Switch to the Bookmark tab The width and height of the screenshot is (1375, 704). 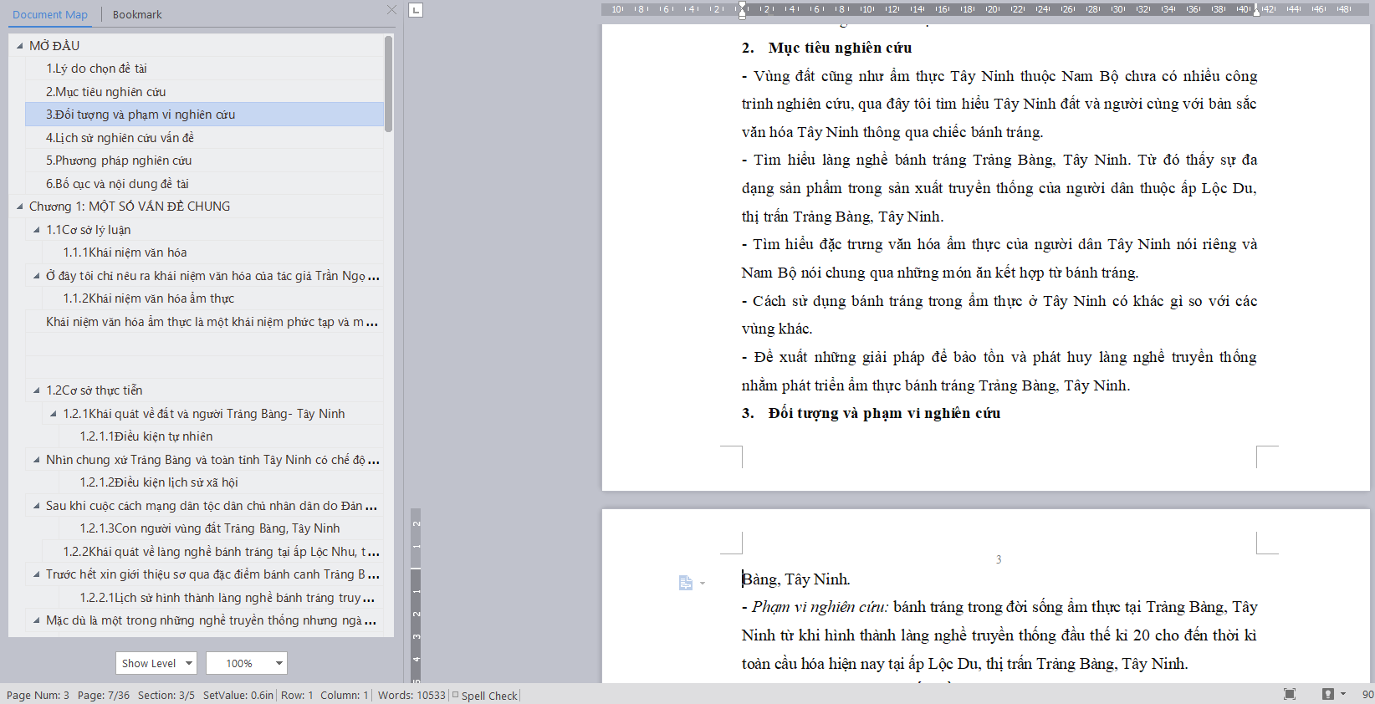[137, 14]
